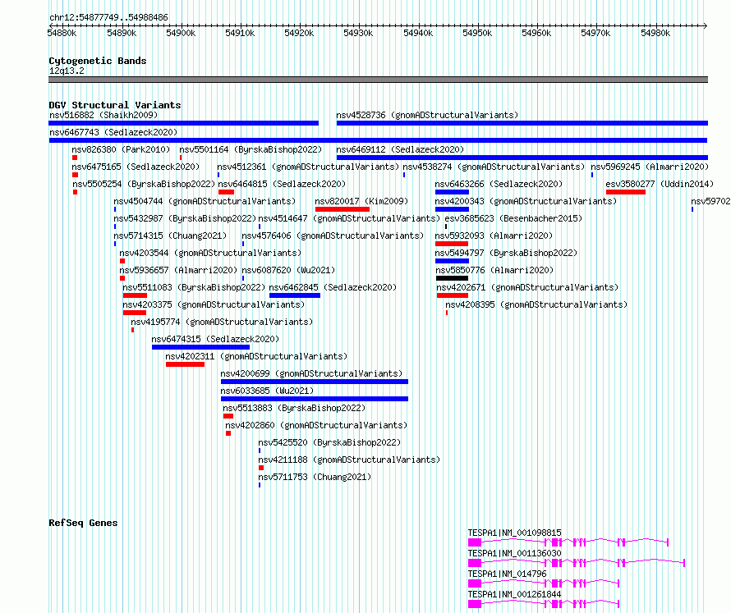
Task: Click nsv6464815 (Sedlazeck2020) label
Action: [282, 184]
